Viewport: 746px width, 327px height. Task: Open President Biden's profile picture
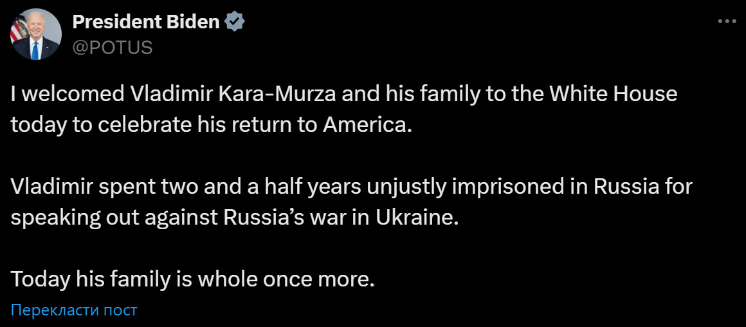pyautogui.click(x=35, y=34)
